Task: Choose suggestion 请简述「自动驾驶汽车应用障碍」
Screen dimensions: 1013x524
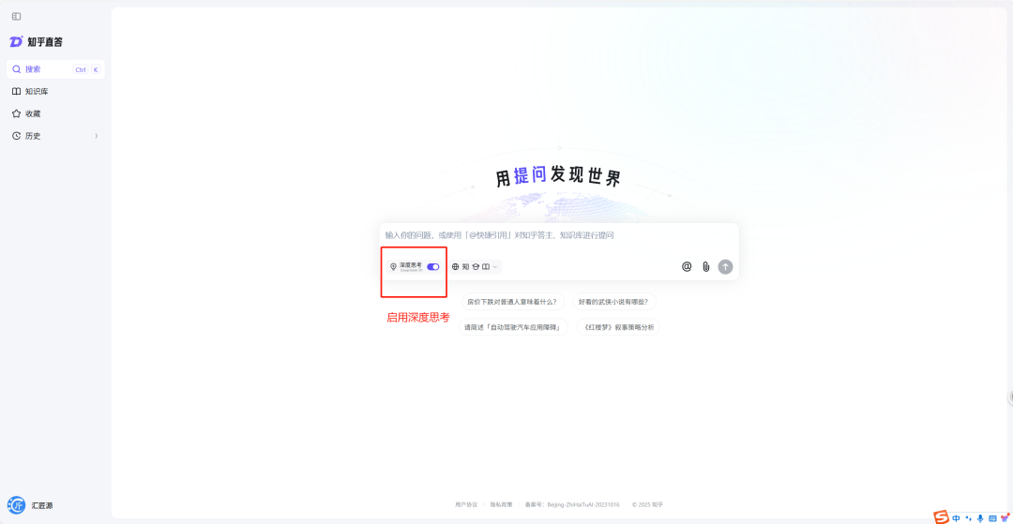Action: point(514,327)
